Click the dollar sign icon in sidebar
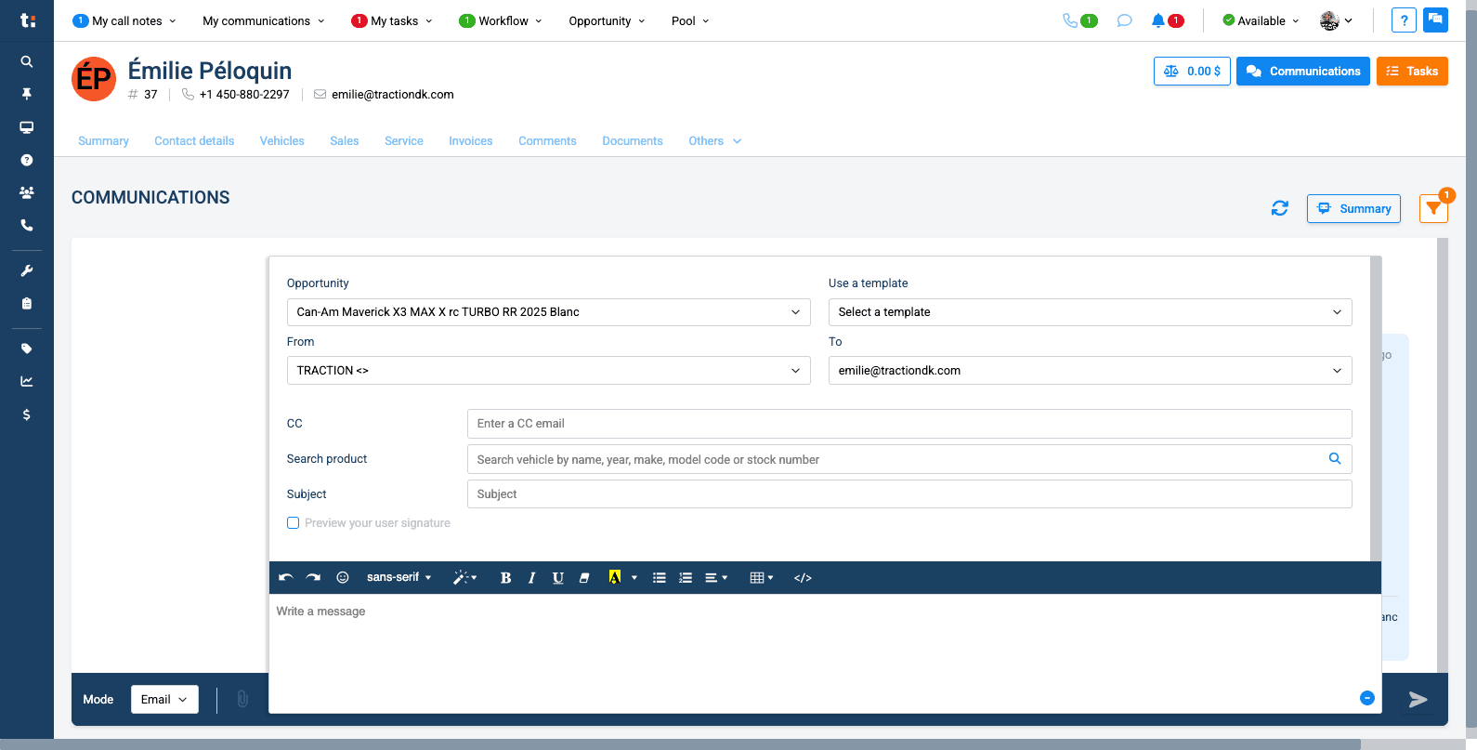The height and width of the screenshot is (750, 1477). [x=27, y=414]
